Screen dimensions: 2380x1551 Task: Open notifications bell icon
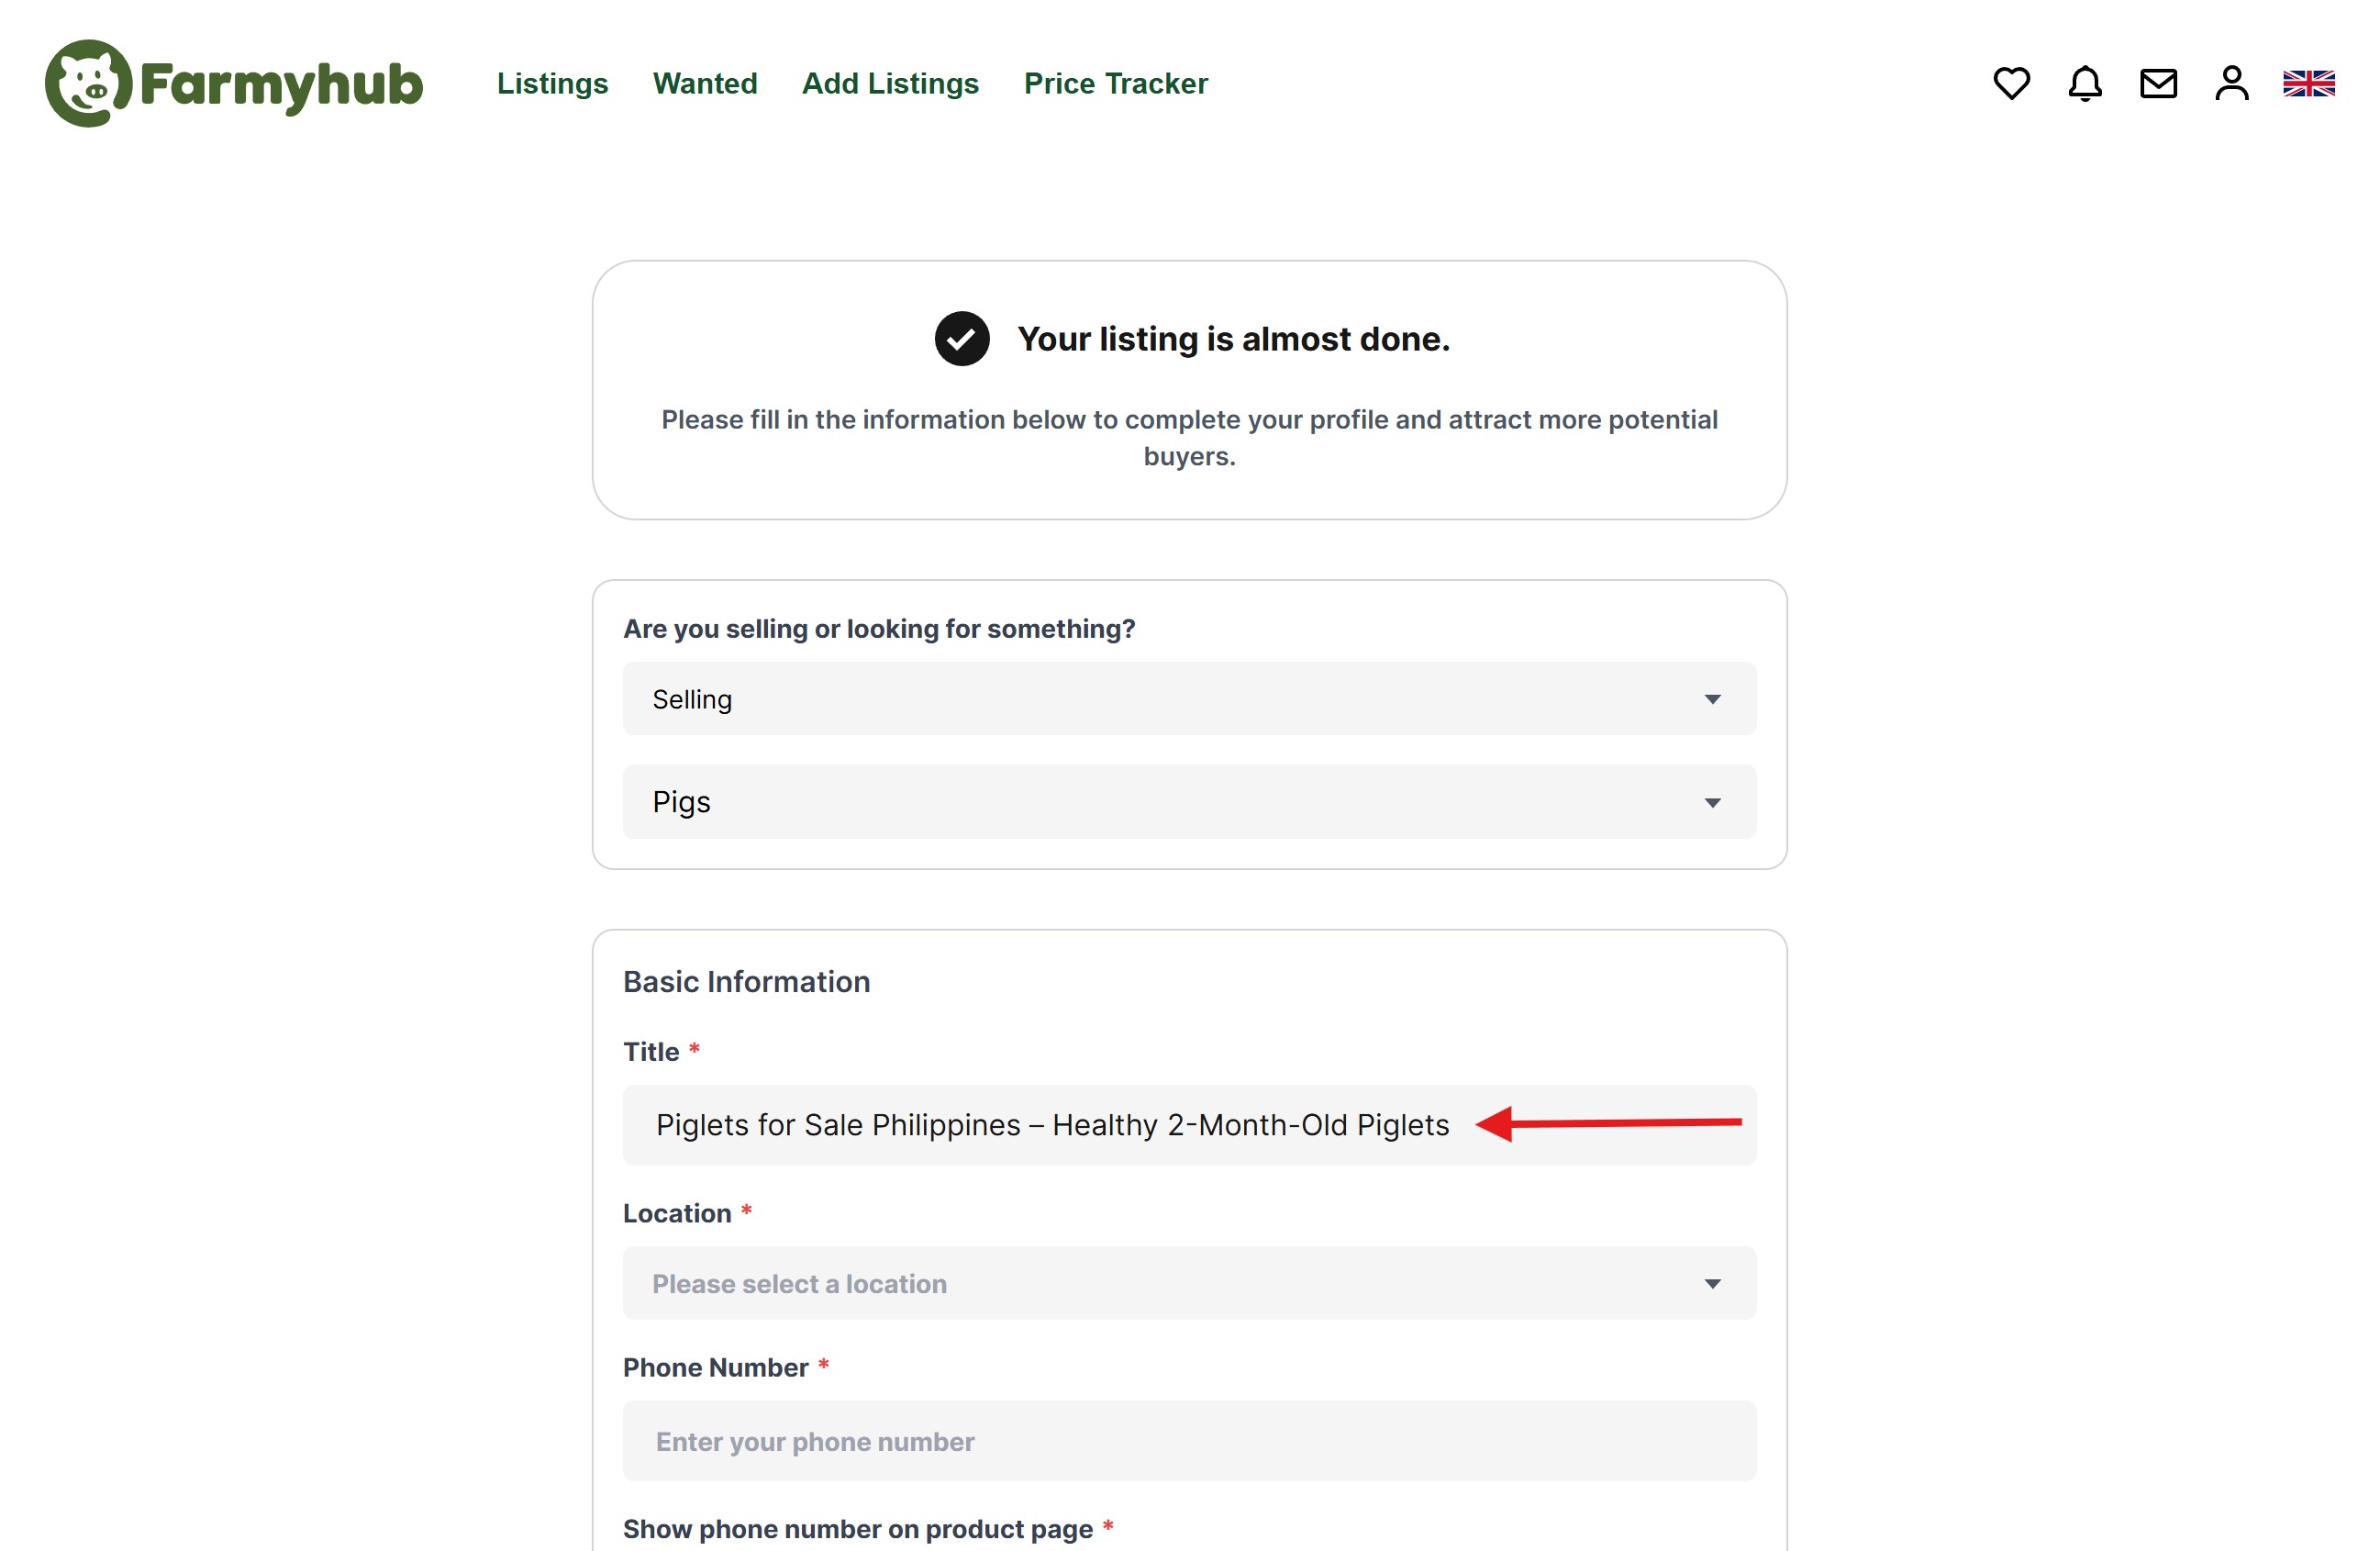pos(2085,83)
